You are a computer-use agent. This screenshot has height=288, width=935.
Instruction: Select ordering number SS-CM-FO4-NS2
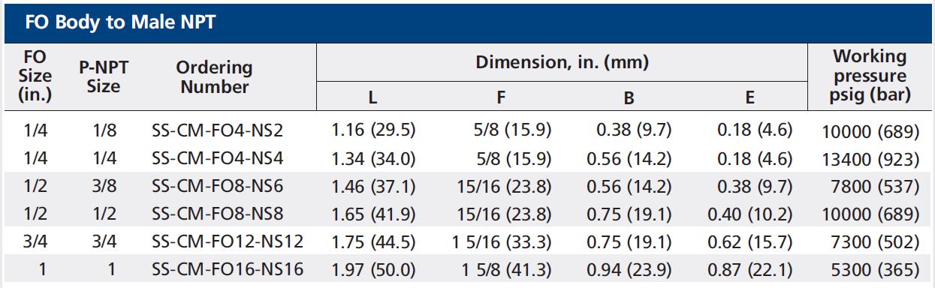(218, 131)
